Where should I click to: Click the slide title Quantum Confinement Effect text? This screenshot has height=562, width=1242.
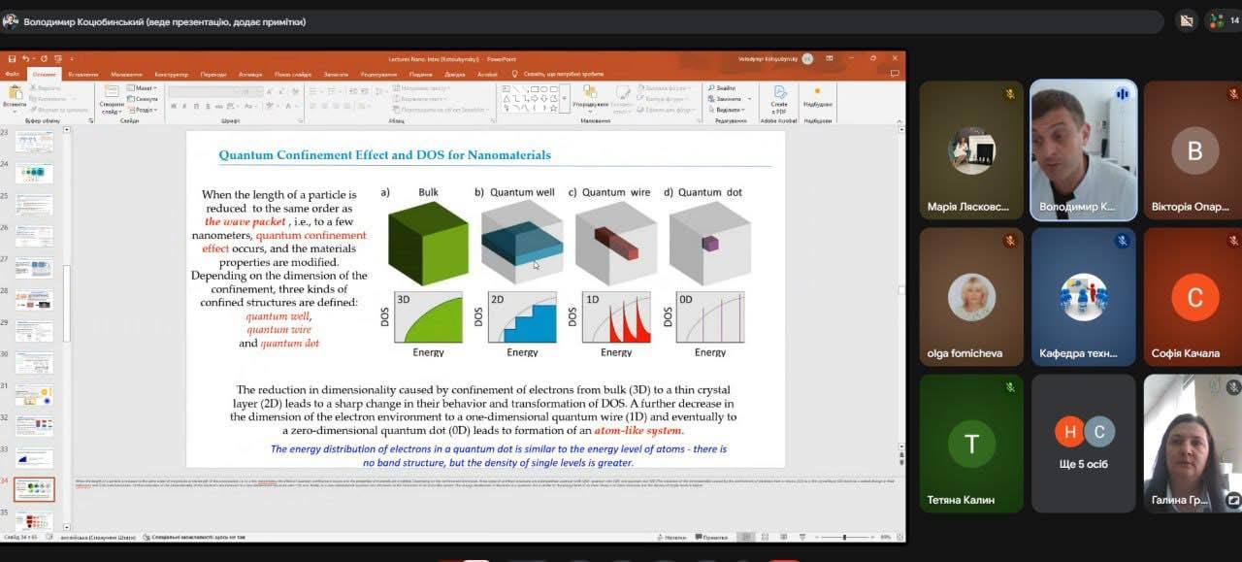[384, 155]
